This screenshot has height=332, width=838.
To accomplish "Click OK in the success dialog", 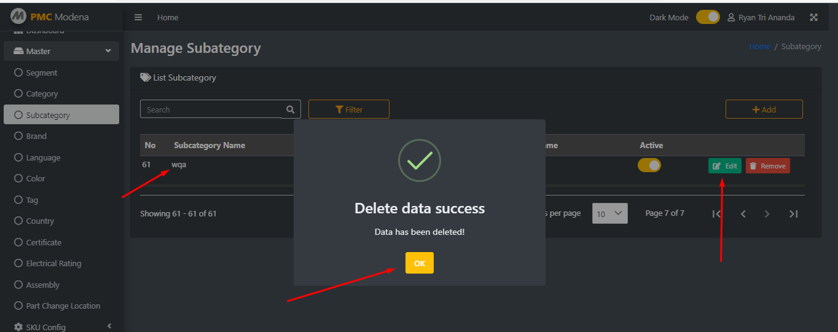I will click(x=420, y=263).
